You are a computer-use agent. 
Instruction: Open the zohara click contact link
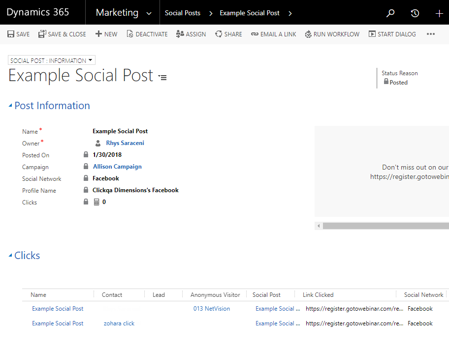pyautogui.click(x=119, y=323)
